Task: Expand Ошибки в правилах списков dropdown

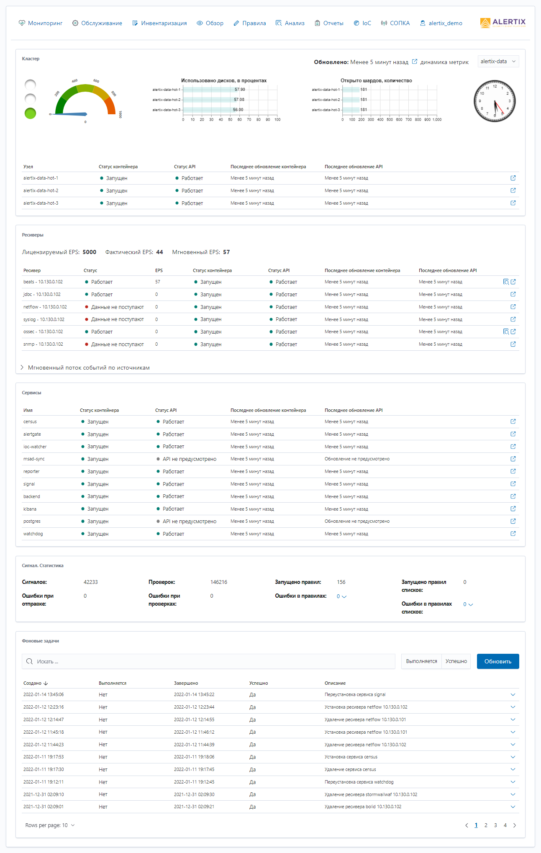Action: point(468,604)
